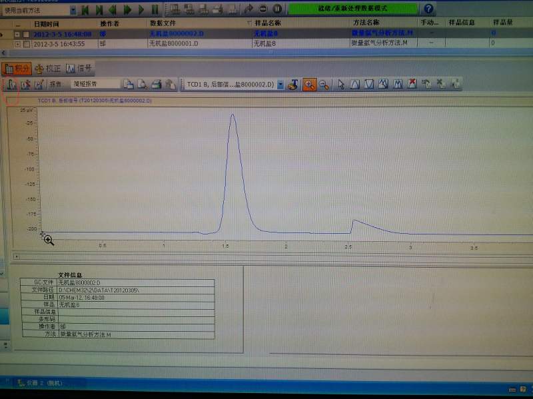The width and height of the screenshot is (533, 399).
Task: Click the table view icon in top toolbar
Action: (175, 9)
